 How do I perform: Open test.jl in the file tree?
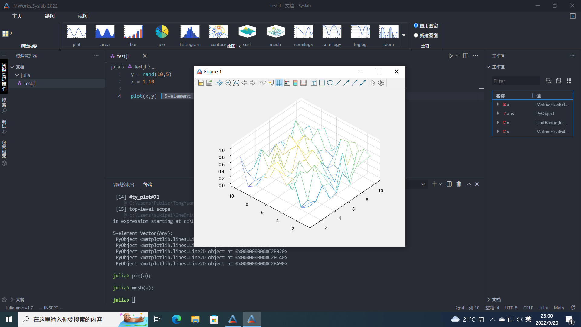pyautogui.click(x=30, y=83)
